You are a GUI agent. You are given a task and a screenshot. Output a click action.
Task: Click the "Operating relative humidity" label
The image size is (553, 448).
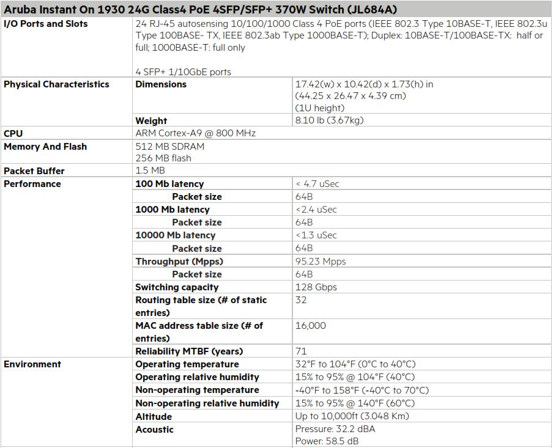point(197,377)
